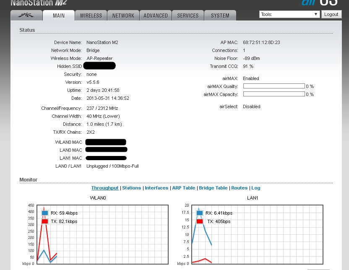Click distance value 1.0 miles (1.7 km)
The width and height of the screenshot is (349, 270).
coord(104,125)
